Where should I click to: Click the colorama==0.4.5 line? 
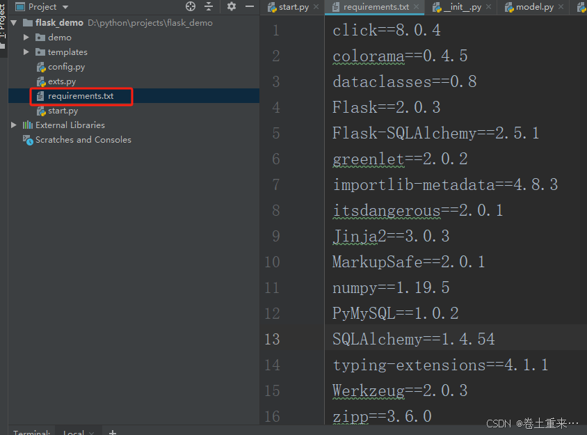point(400,56)
